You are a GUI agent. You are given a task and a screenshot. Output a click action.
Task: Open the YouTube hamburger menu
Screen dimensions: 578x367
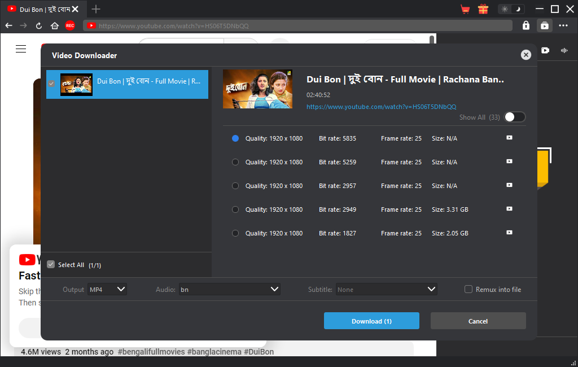(21, 49)
